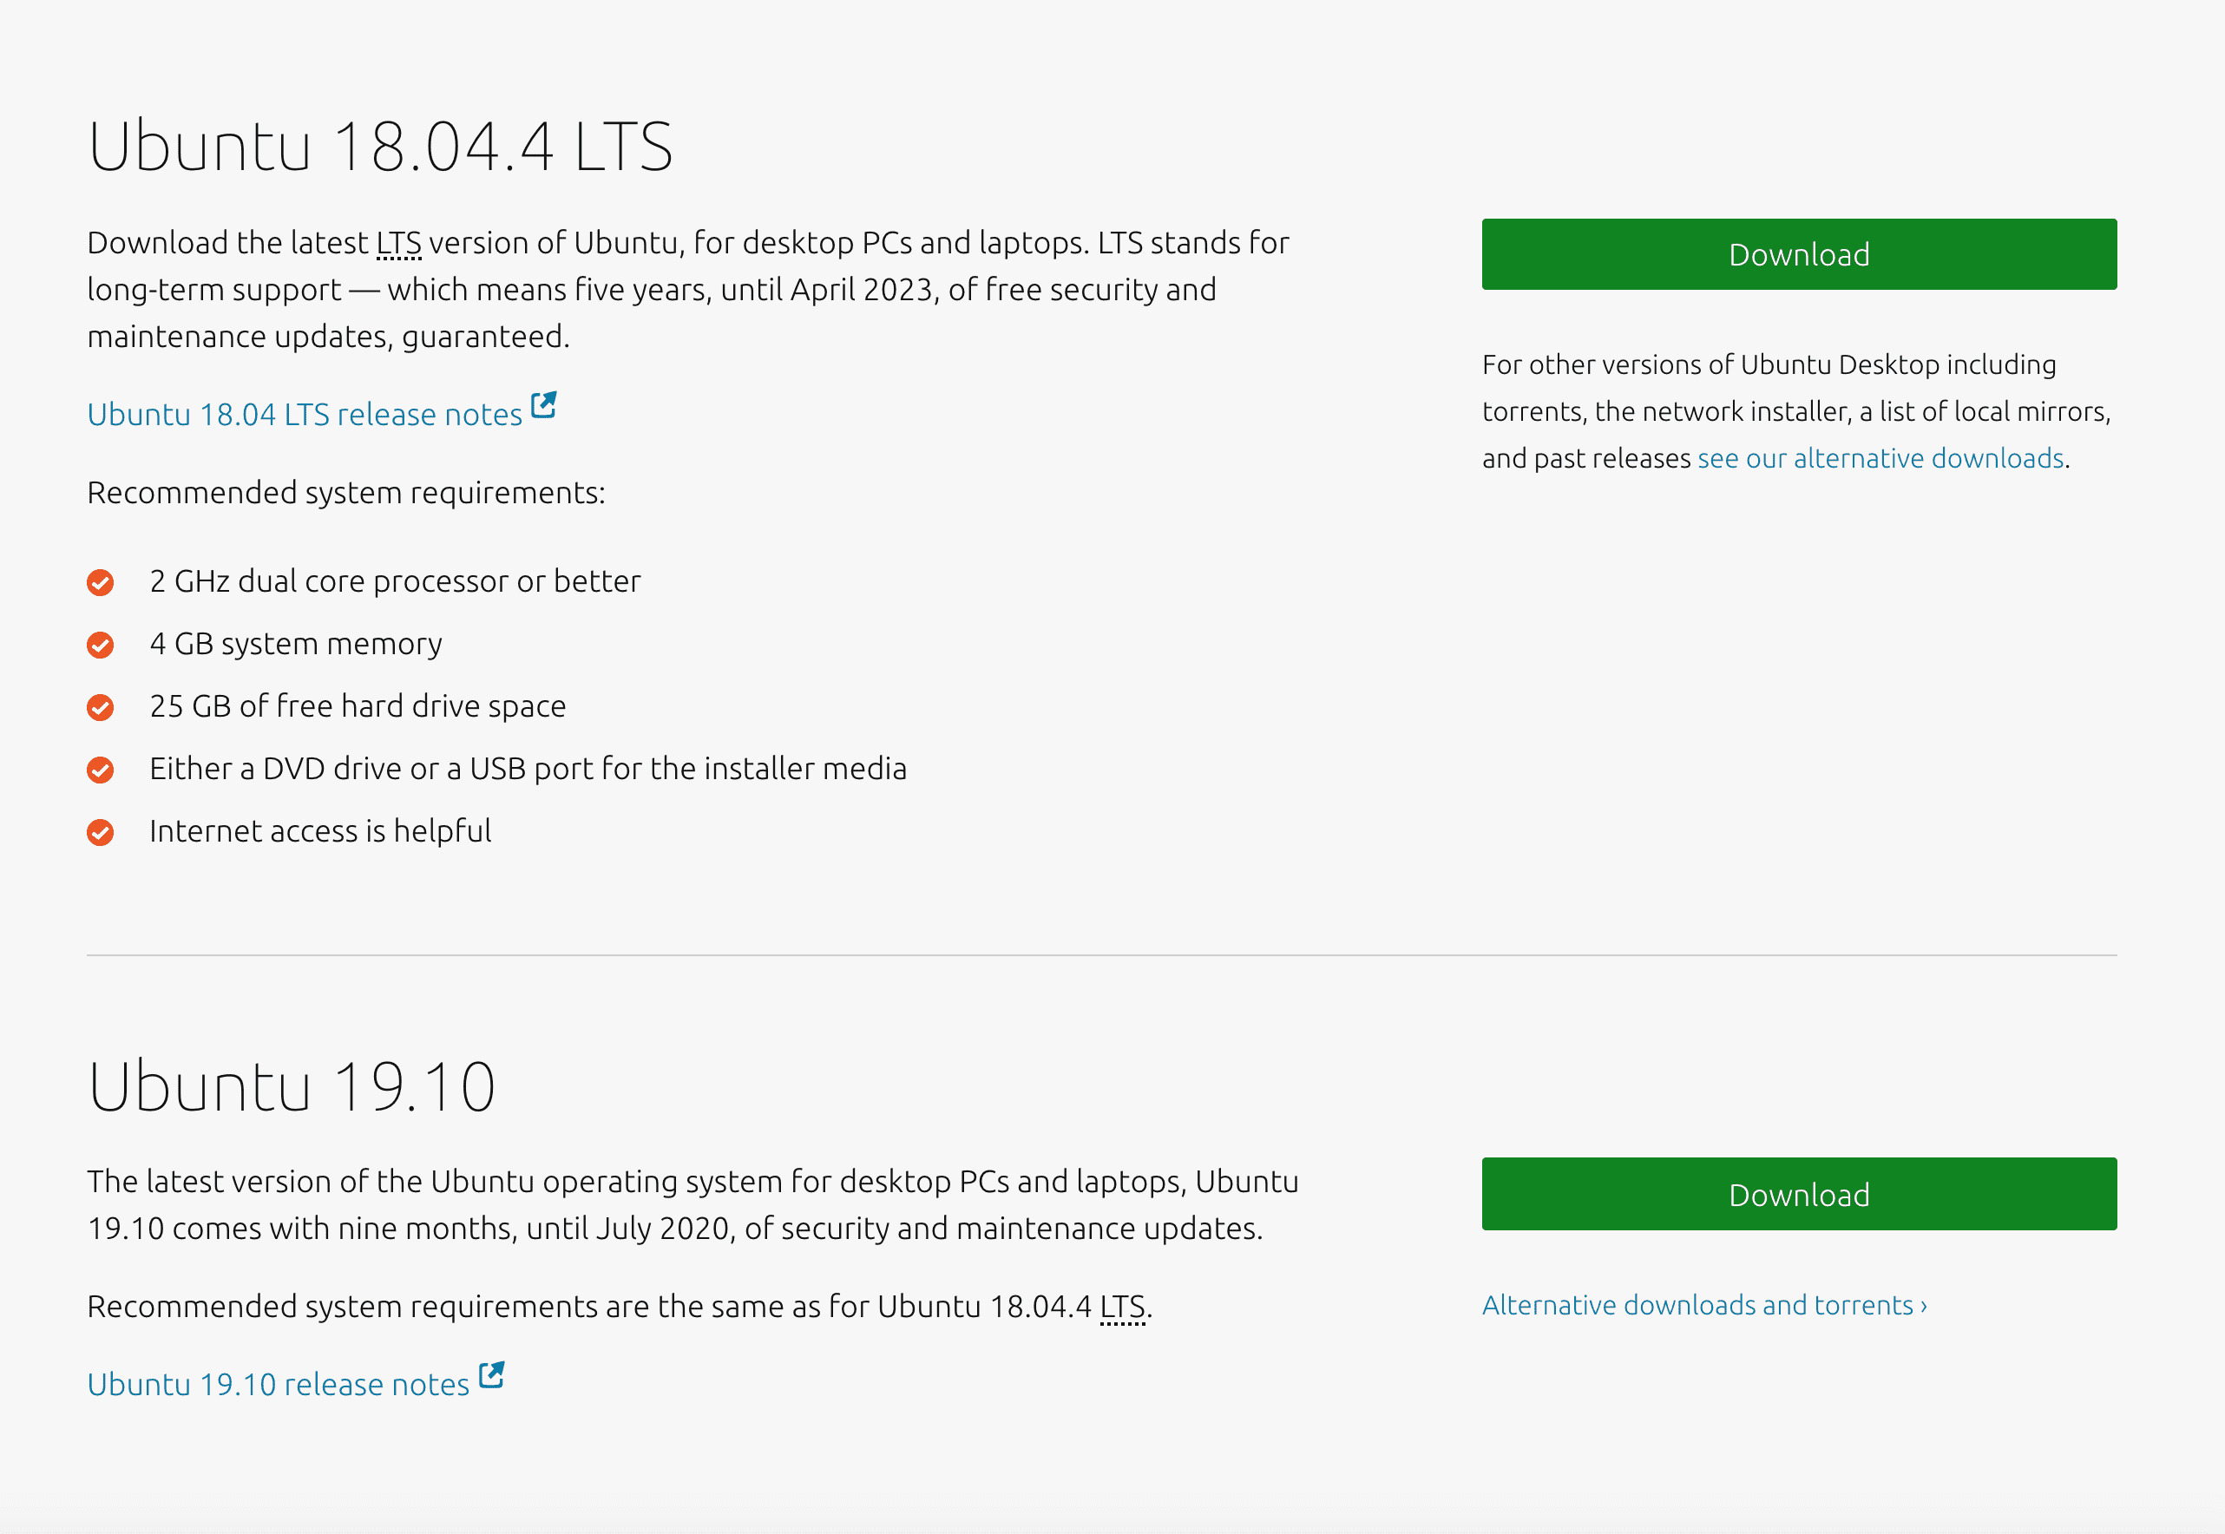
Task: Open Ubuntu 19.10 release notes link
Action: coord(278,1384)
